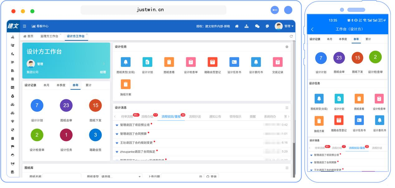Screen dimensions: 395x188
Task: Click the 设计任务 panel settings gear
Action: pyautogui.click(x=287, y=47)
